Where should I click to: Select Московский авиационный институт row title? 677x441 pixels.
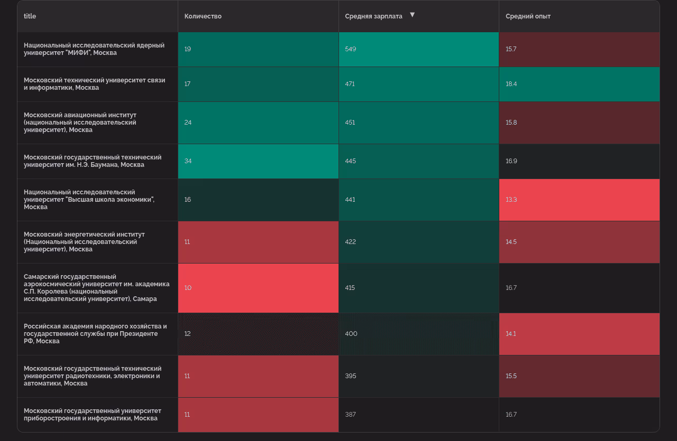pos(80,123)
